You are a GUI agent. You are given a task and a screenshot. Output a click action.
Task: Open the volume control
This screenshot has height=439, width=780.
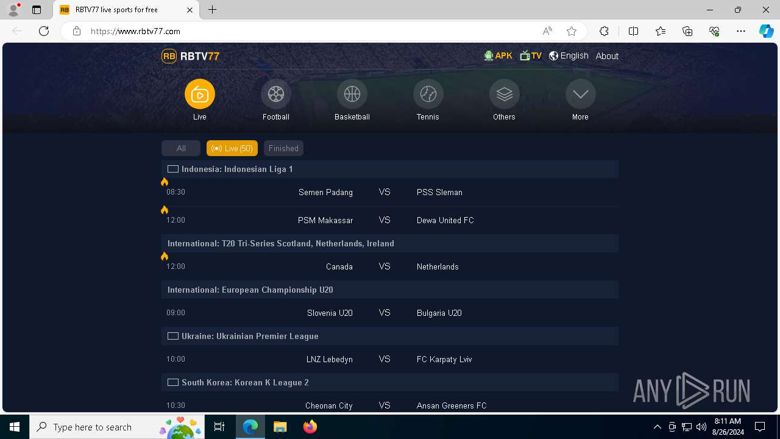pos(701,427)
